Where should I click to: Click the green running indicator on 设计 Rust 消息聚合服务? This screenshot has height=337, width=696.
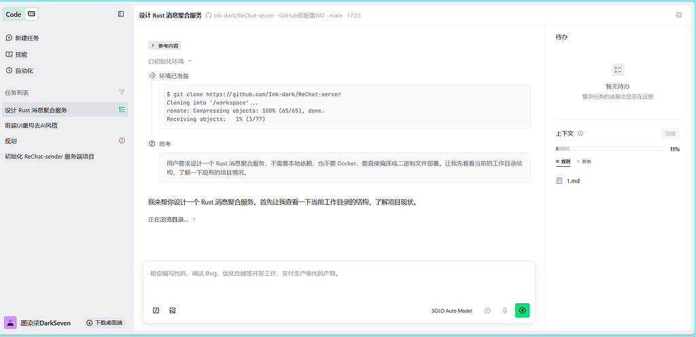[122, 110]
